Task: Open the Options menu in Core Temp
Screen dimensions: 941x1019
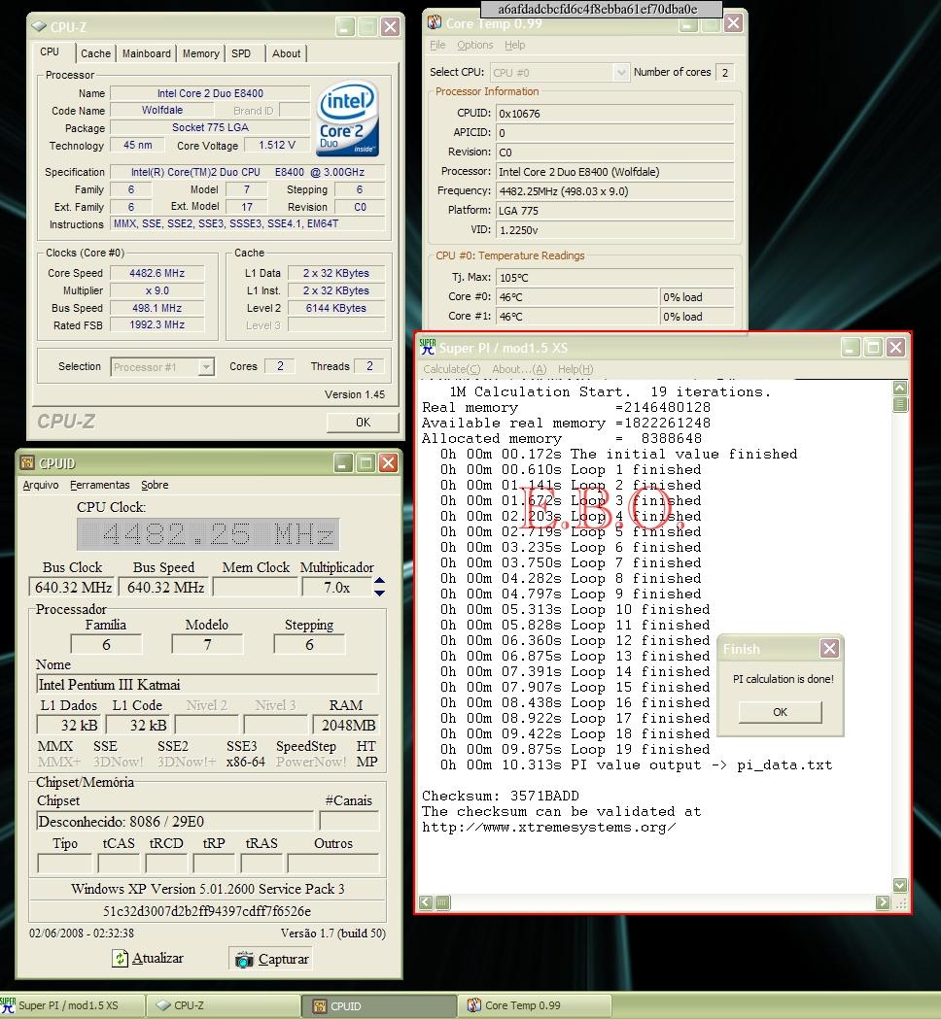Action: [474, 45]
